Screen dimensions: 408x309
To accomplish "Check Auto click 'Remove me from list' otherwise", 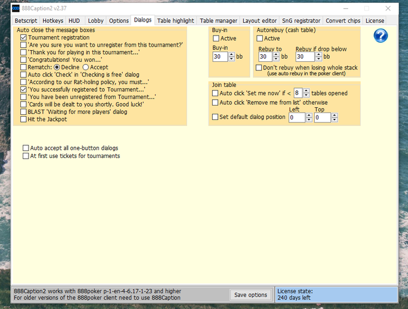I will (215, 103).
